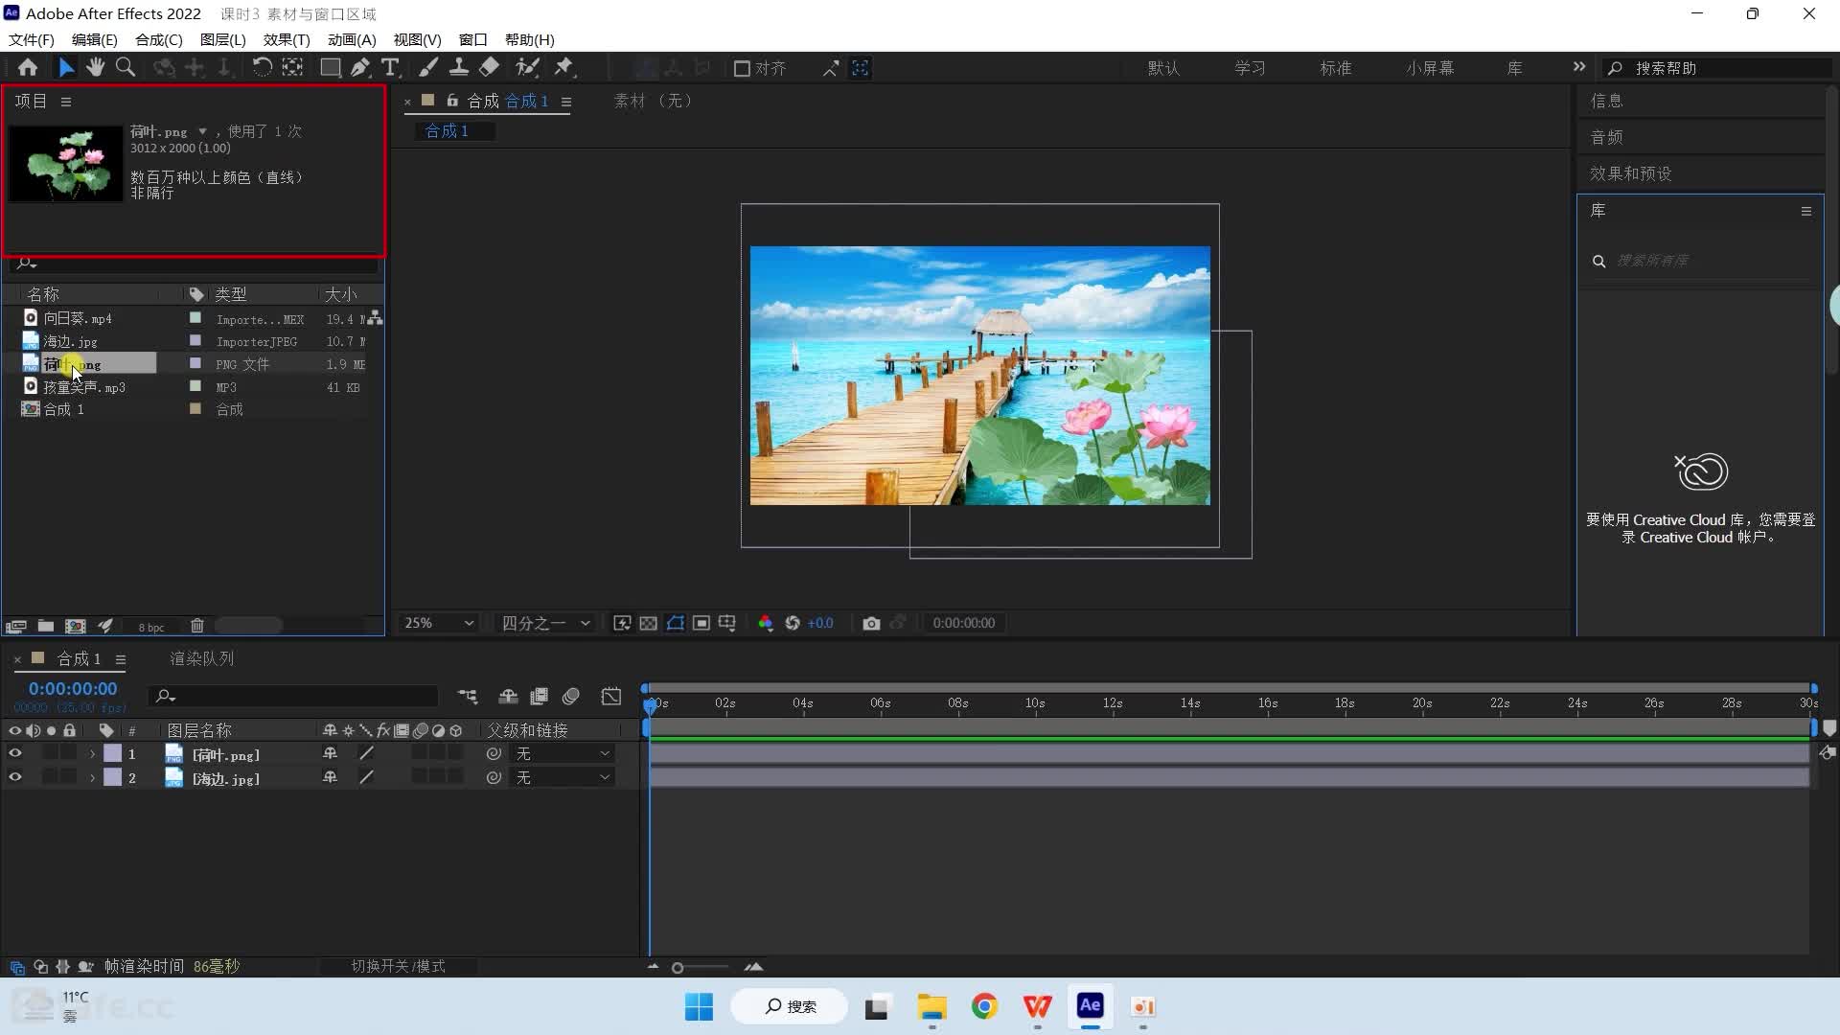This screenshot has width=1840, height=1035.
Task: Select the Hand tool
Action: coord(95,67)
